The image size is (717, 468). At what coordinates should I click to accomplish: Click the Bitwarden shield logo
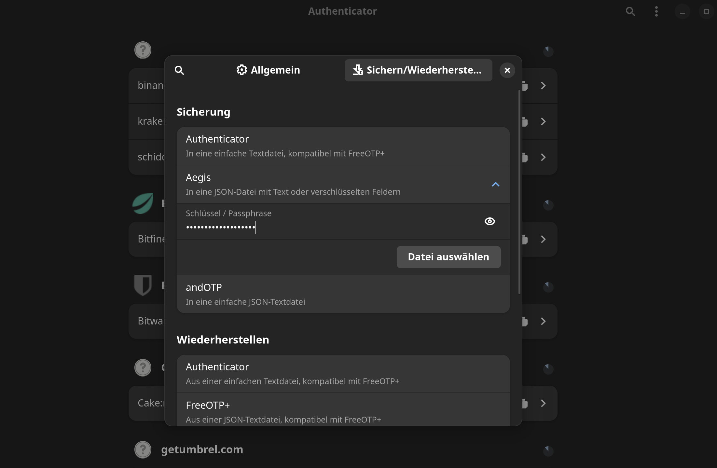tap(143, 285)
